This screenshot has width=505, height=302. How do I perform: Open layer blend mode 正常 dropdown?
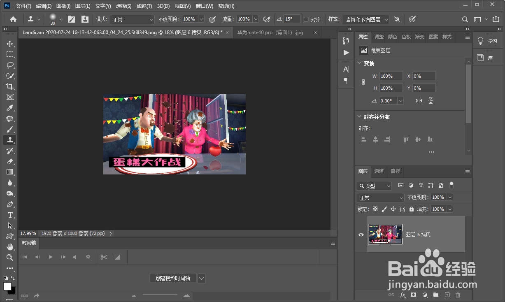pyautogui.click(x=380, y=197)
